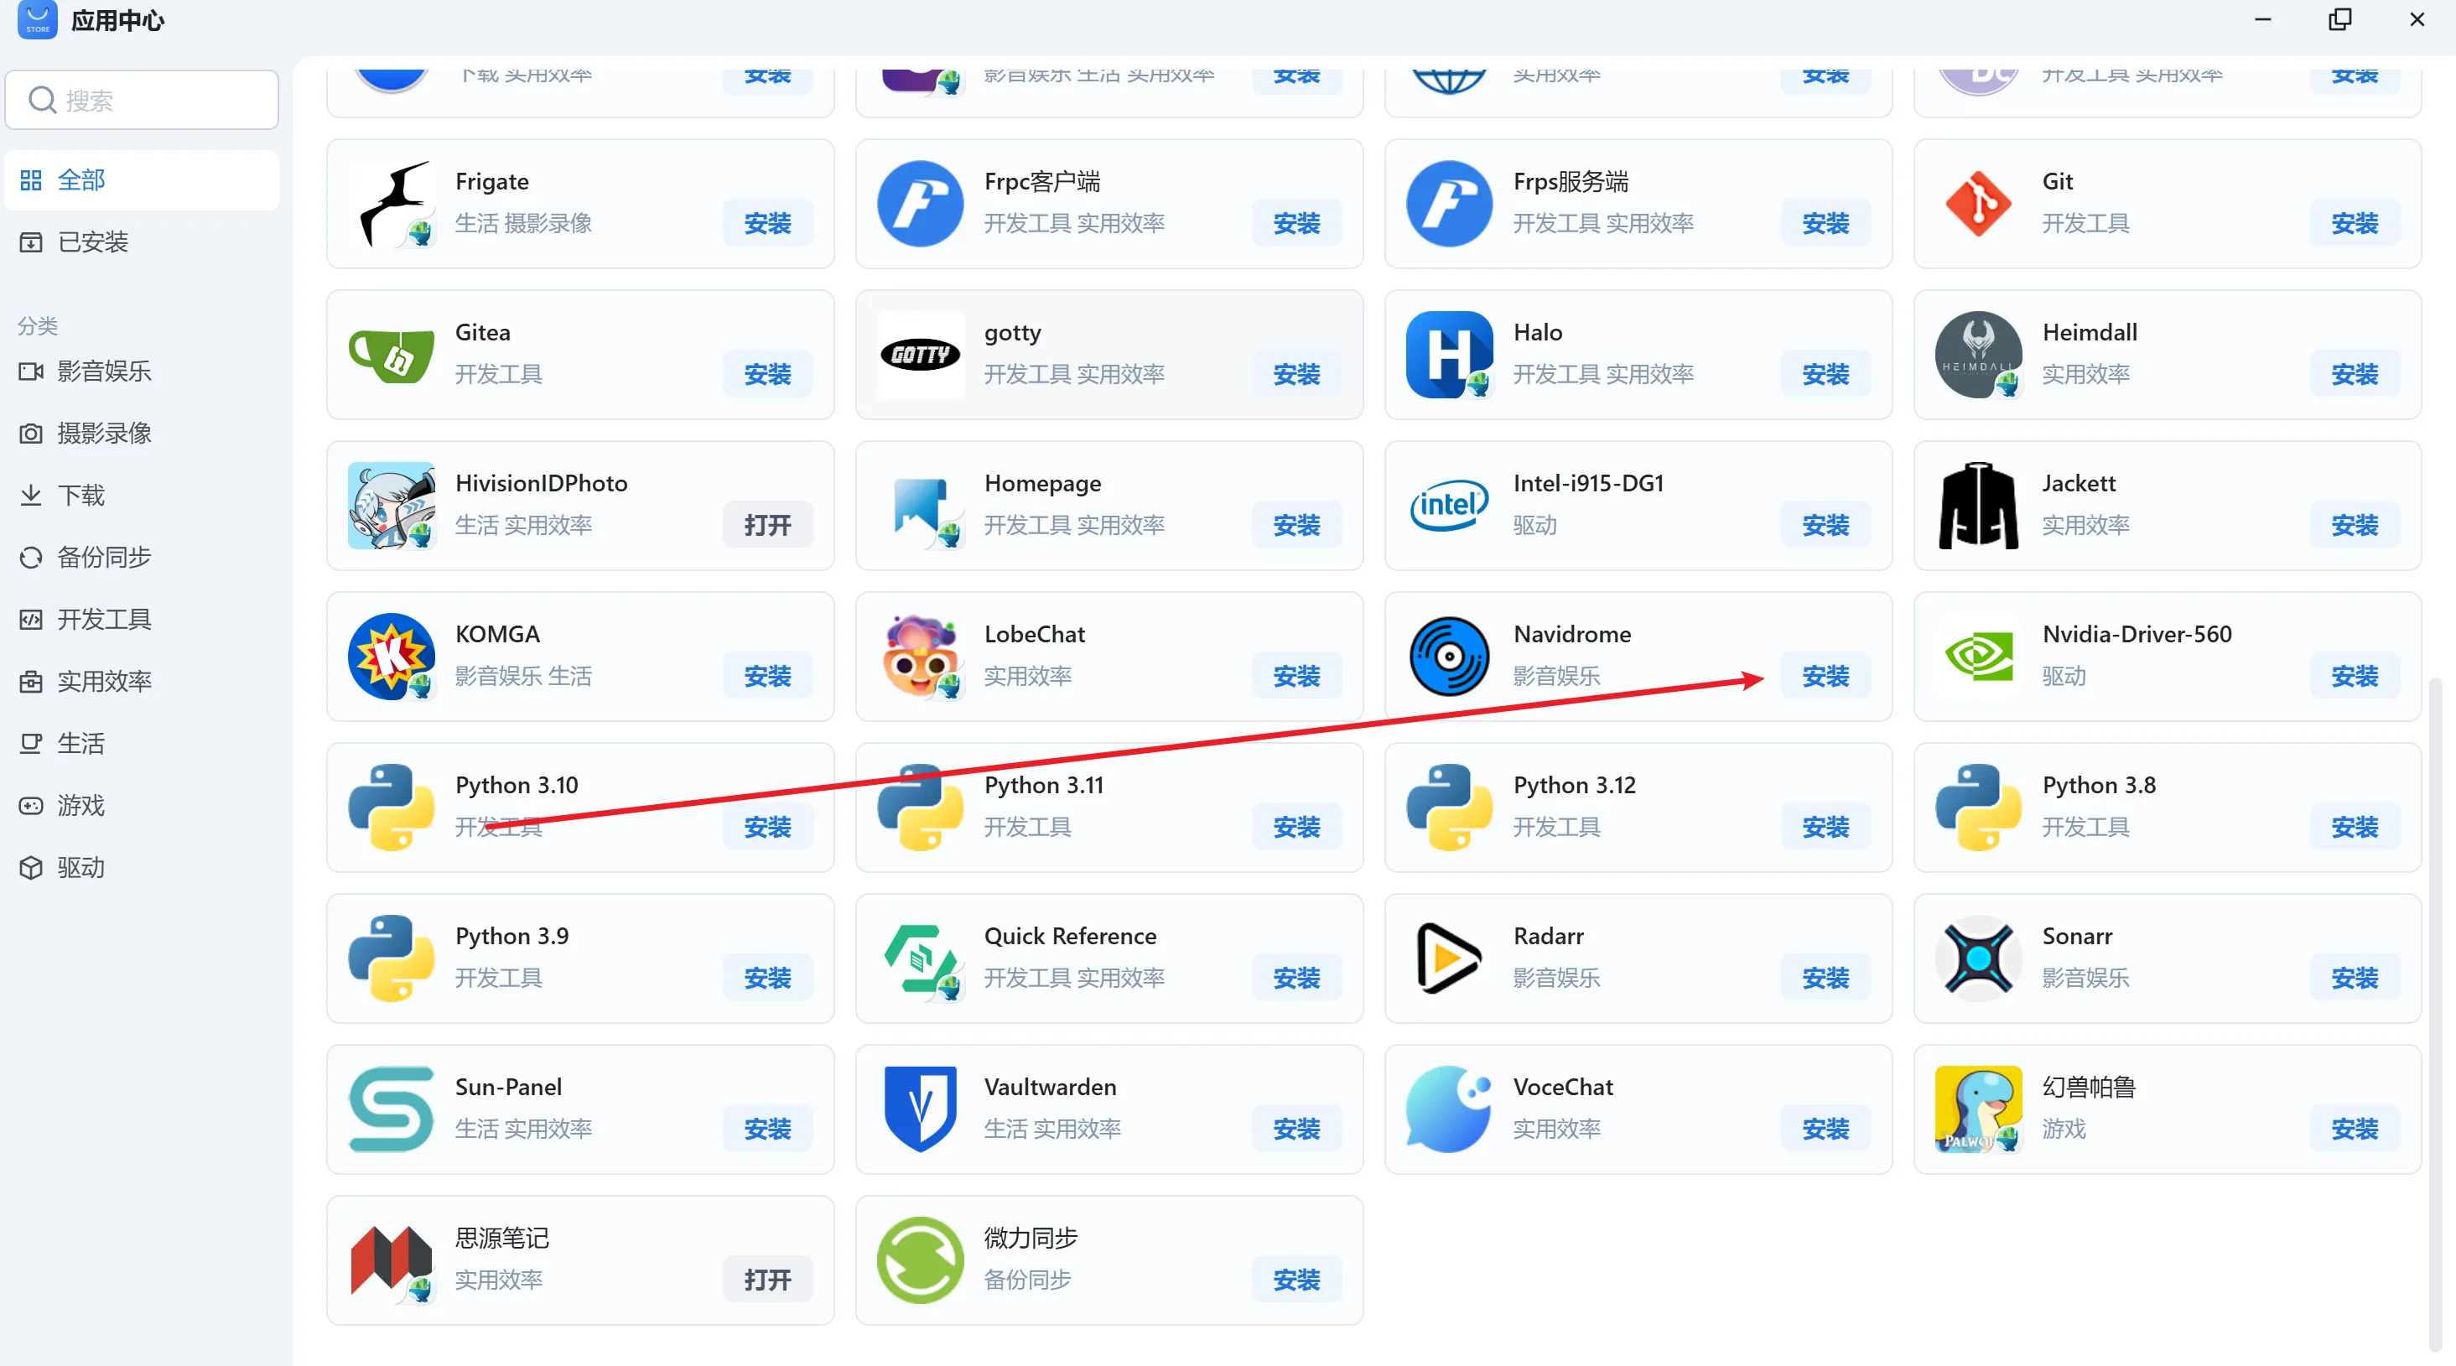Viewport: 2456px width, 1366px height.
Task: Open the 微力同步 app icon
Action: click(x=920, y=1260)
